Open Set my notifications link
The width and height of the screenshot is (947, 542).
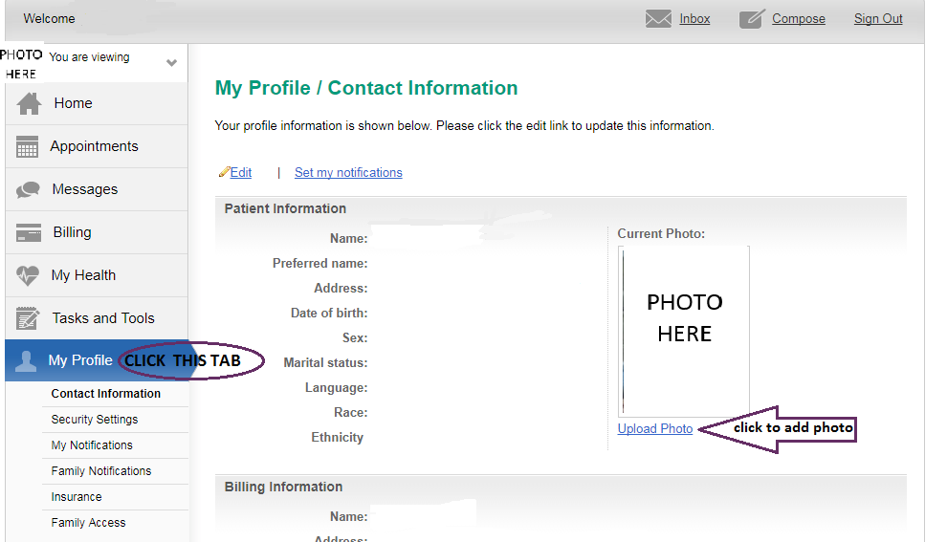point(348,173)
